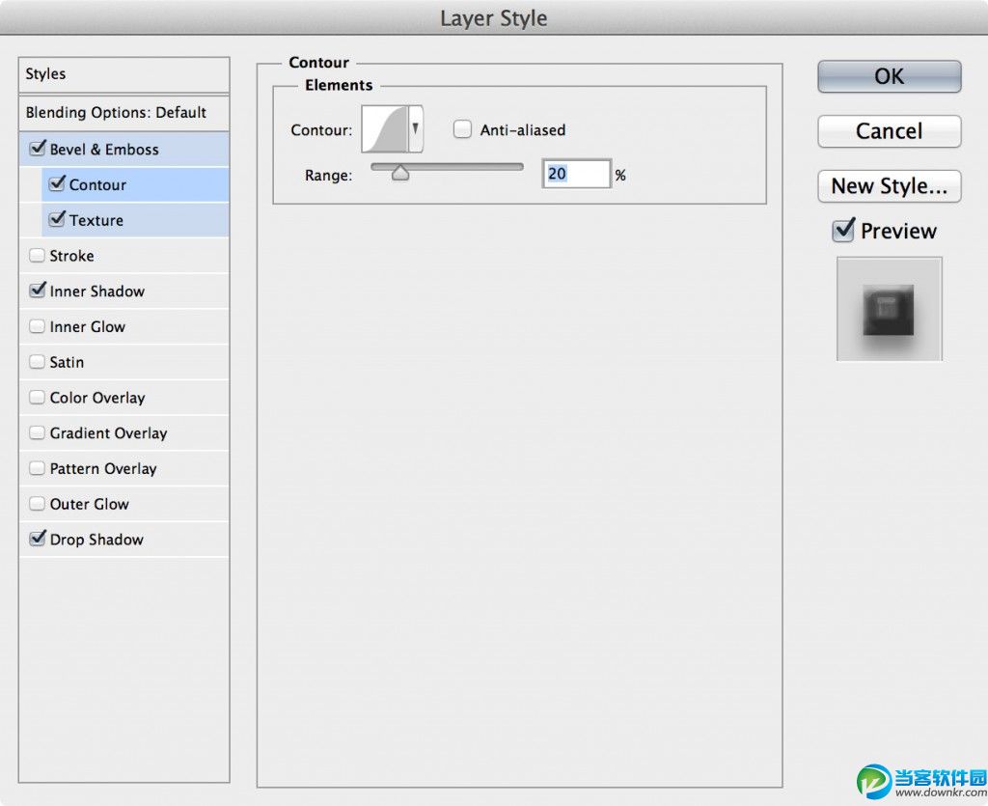This screenshot has width=988, height=806.
Task: Enable the Anti-aliased checkbox
Action: 462,129
